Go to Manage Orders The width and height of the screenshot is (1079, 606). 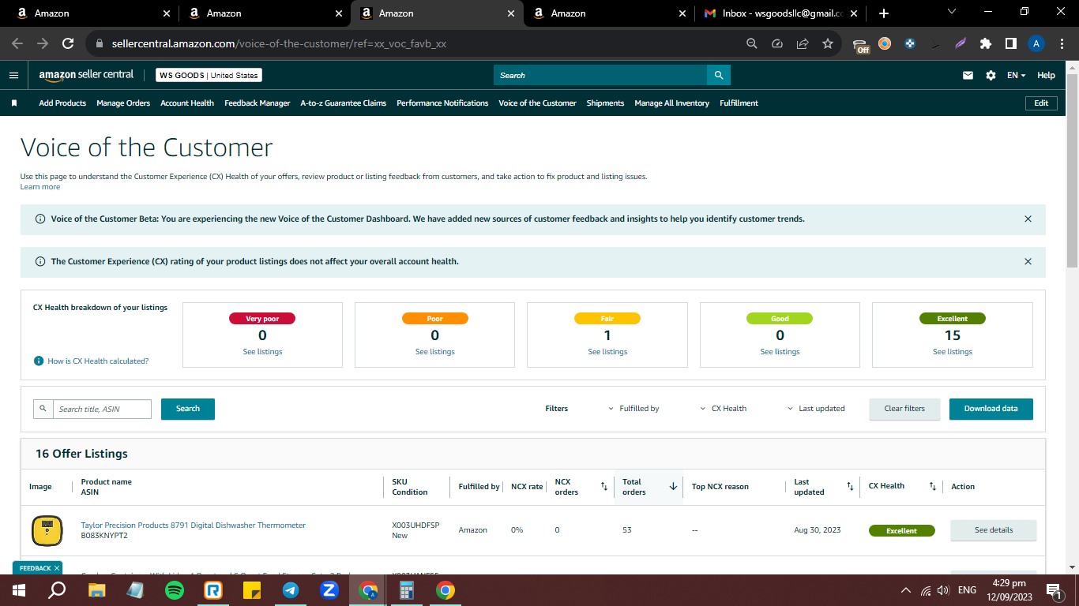pos(123,103)
